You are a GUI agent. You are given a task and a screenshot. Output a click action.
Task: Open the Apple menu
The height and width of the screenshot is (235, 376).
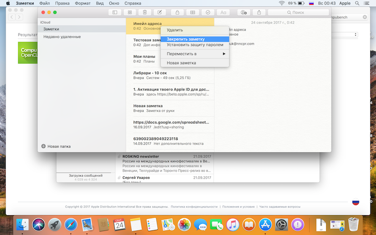[x=8, y=4]
